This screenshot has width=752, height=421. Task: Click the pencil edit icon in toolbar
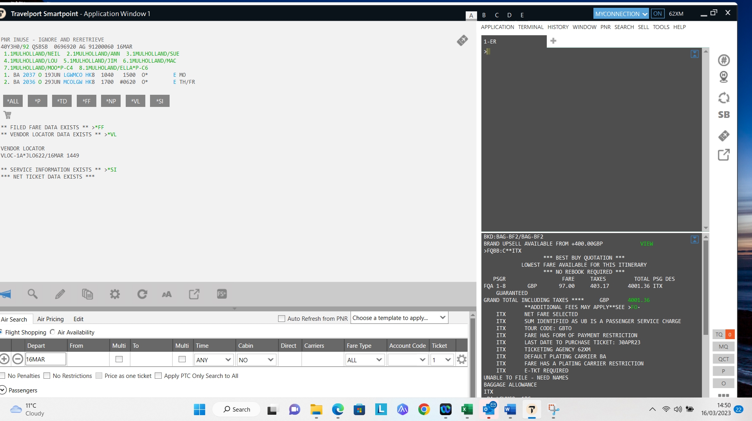click(x=60, y=294)
